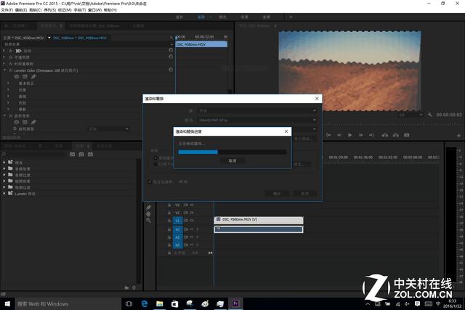465x310 pixels.
Task: Toggle V2 track output eye icon
Action: (x=192, y=213)
